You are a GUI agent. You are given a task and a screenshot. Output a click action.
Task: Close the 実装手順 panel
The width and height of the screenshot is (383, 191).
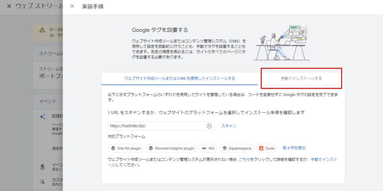[x=72, y=6]
